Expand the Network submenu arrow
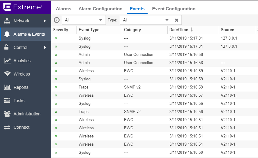This screenshot has width=258, height=158. pos(45,21)
